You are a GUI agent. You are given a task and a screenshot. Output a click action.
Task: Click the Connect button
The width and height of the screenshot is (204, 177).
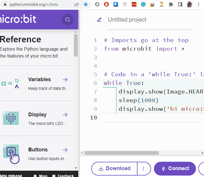[175, 169]
